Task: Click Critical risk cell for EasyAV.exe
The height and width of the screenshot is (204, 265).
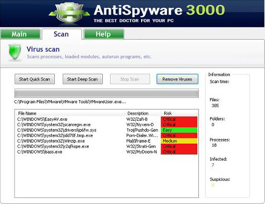Action: (179, 119)
